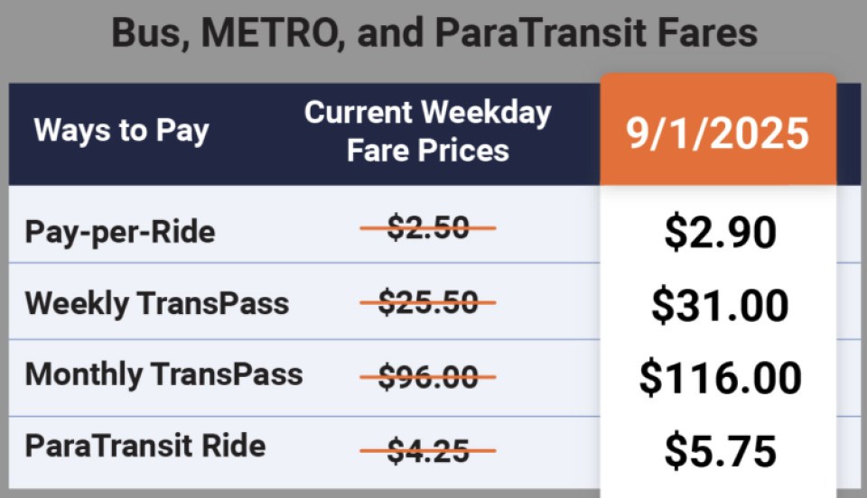Click the orange 9/1/2025 date header

pos(718,133)
